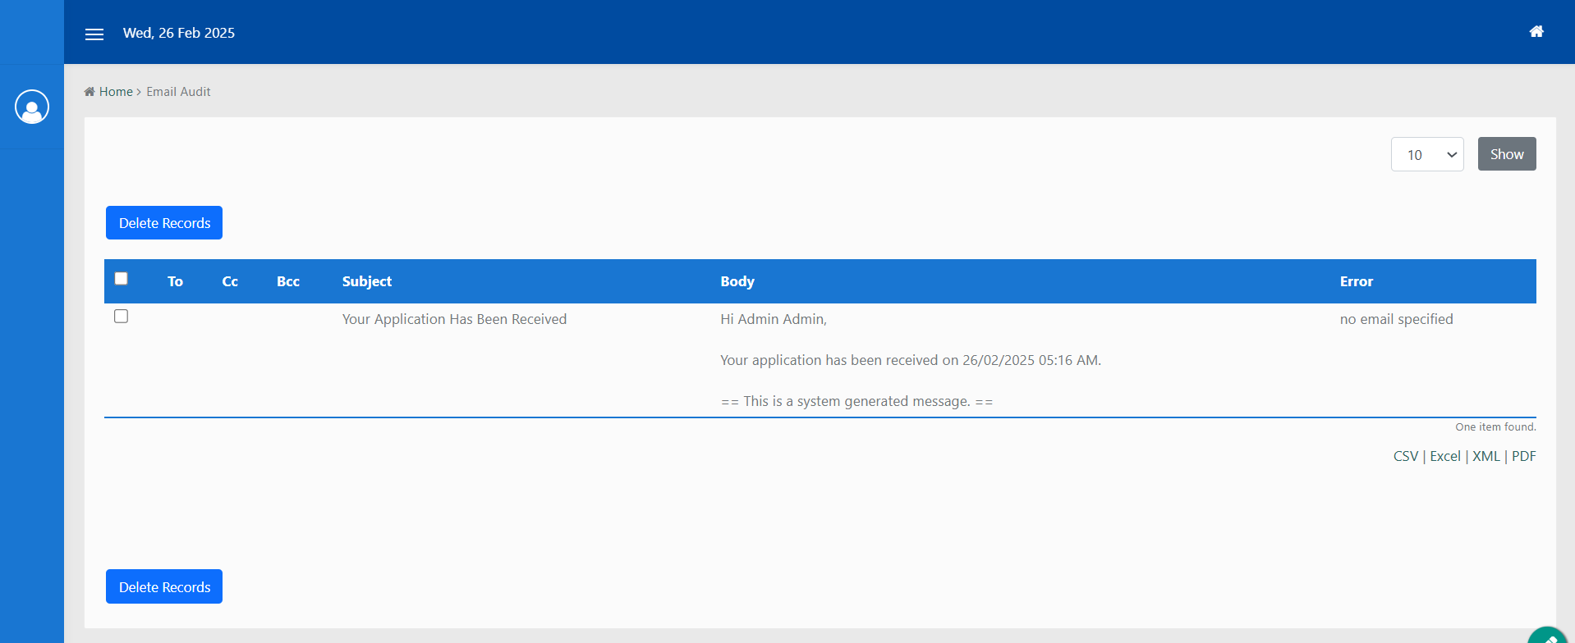Check the Your Application Has Been Received row
Image resolution: width=1575 pixels, height=643 pixels.
tap(122, 317)
